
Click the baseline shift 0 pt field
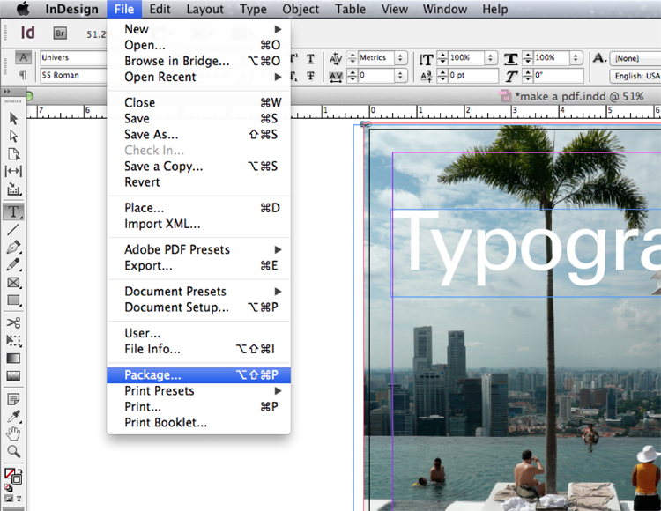click(473, 76)
